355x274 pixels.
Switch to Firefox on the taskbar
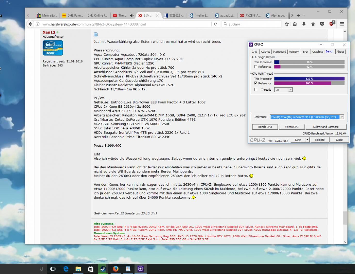[116, 269]
